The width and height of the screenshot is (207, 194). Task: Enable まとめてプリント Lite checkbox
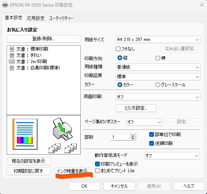click(97, 171)
